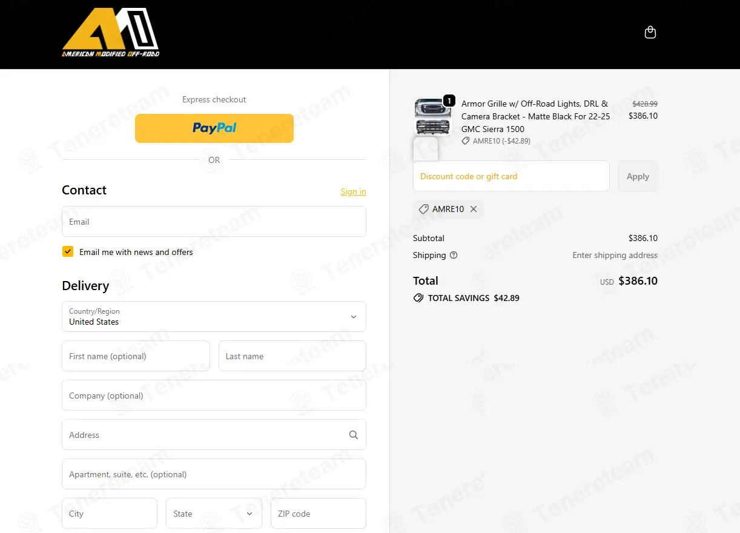Focus the Address field

click(x=214, y=434)
